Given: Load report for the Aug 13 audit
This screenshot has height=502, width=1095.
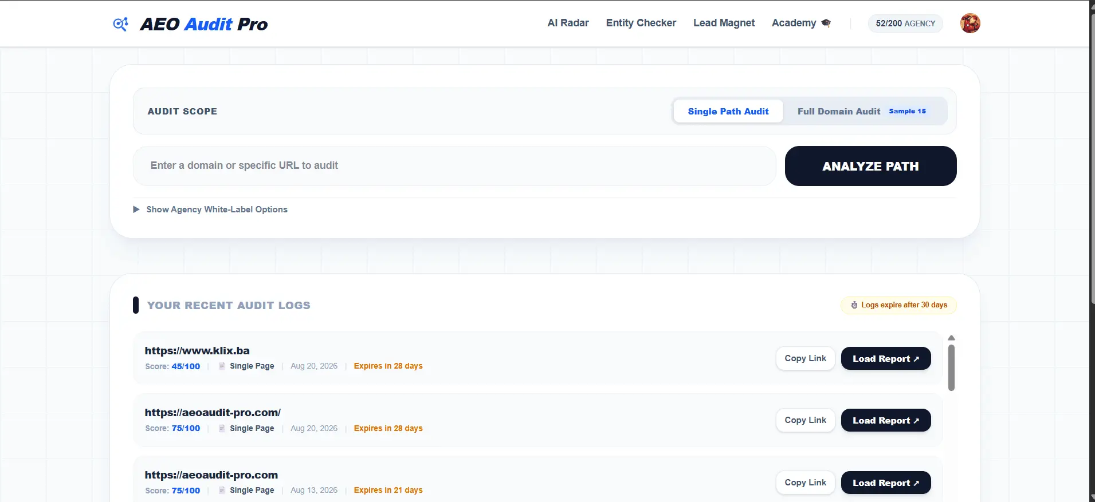Looking at the screenshot, I should (x=885, y=483).
